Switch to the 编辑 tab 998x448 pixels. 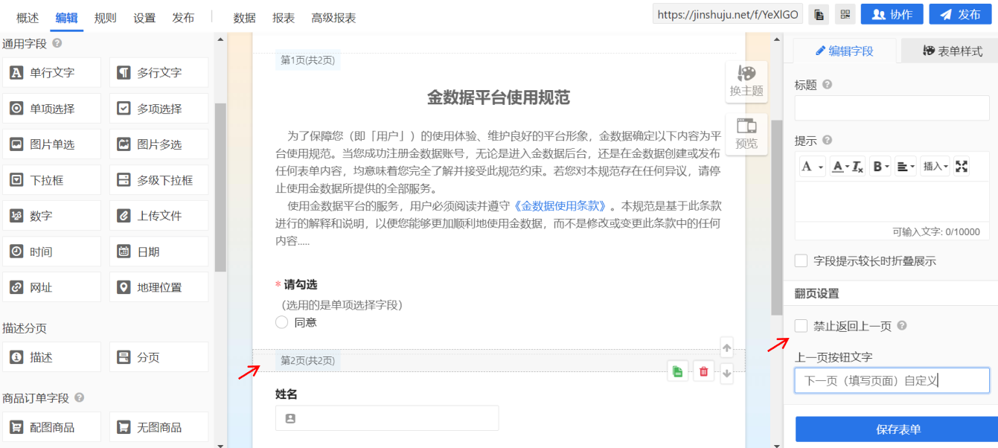66,18
